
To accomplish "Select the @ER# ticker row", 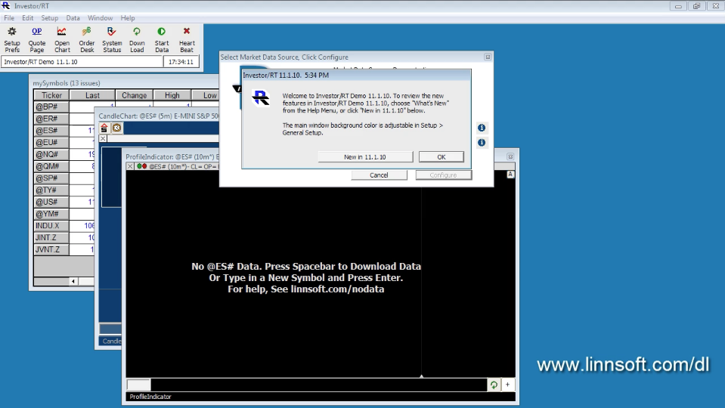I will pos(51,119).
